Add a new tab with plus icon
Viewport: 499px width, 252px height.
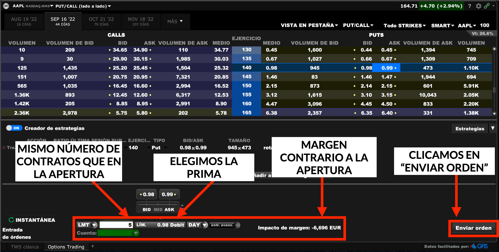click(x=93, y=246)
